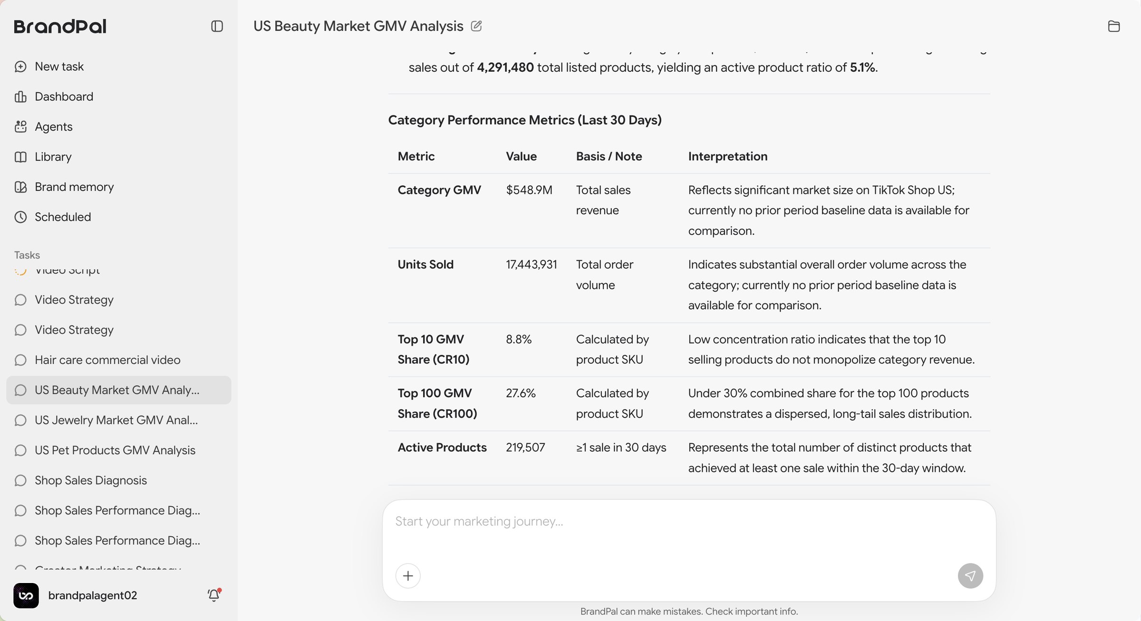Click the Basis / Note column header
This screenshot has height=621, width=1141.
tap(609, 156)
